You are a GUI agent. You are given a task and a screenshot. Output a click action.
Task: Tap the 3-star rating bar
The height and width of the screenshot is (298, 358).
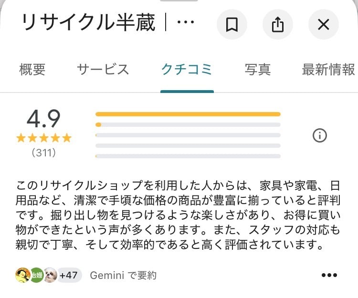click(188, 135)
